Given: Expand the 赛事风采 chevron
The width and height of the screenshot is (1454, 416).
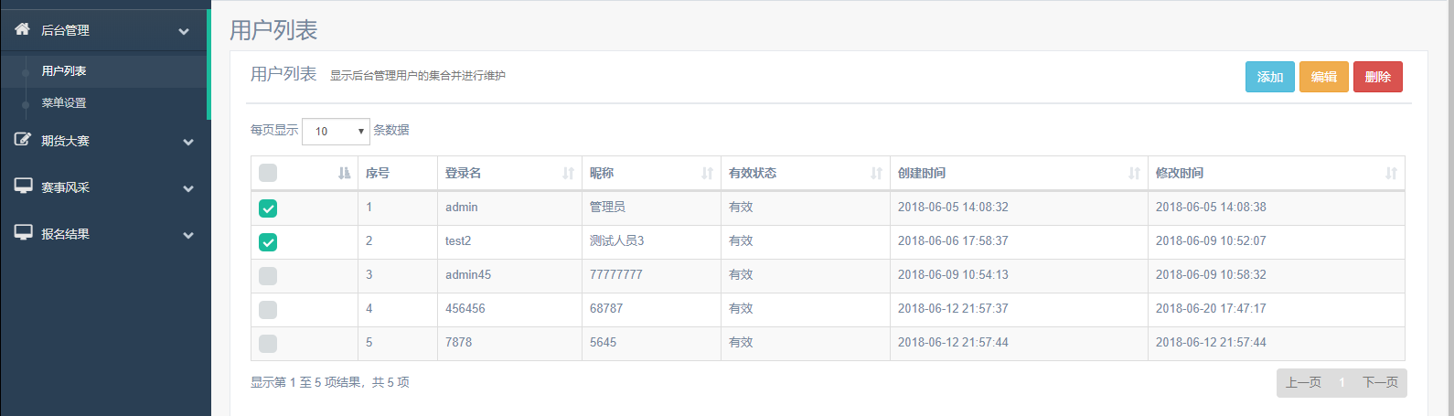Looking at the screenshot, I should (x=188, y=188).
